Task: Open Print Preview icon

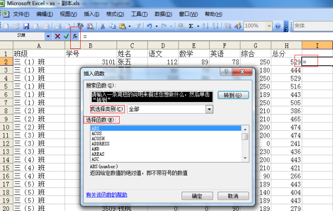Action: tap(68, 26)
